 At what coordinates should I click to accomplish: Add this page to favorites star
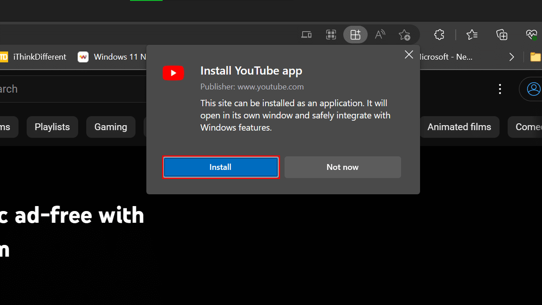pos(404,35)
